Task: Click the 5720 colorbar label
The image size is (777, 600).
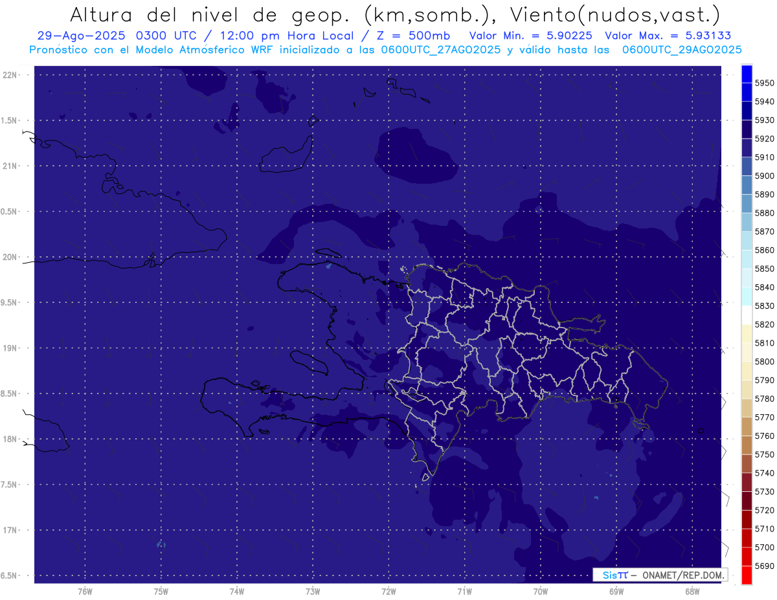Action: (765, 511)
